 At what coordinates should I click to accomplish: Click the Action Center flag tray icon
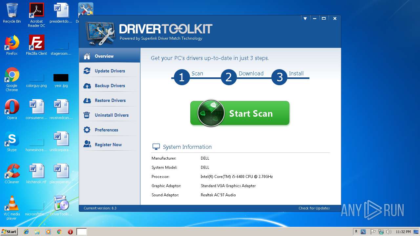tap(373, 232)
